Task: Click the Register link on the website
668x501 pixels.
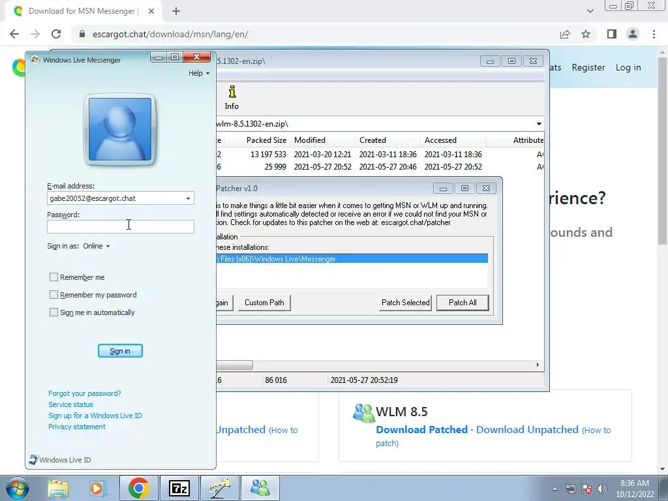Action: click(588, 67)
